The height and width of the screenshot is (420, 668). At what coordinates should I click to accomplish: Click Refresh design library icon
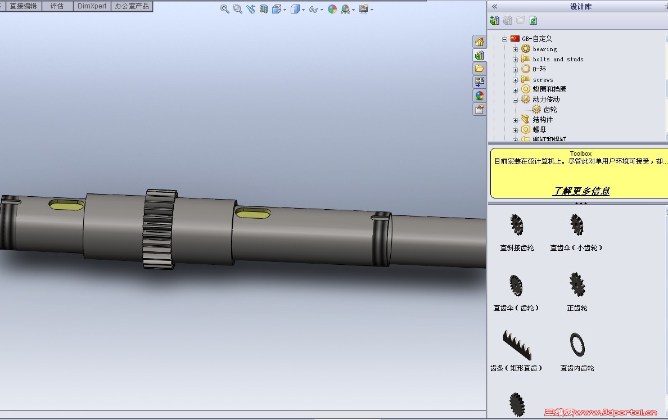pyautogui.click(x=534, y=20)
